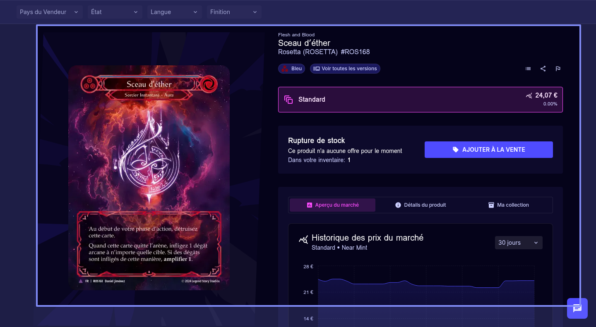The width and height of the screenshot is (596, 327).
Task: Switch to Aperçu du marché tab
Action: click(332, 205)
